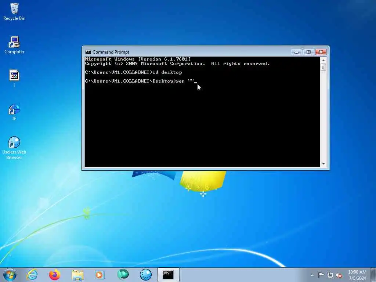
Task: Close the Command Prompt window
Action: pyautogui.click(x=321, y=52)
